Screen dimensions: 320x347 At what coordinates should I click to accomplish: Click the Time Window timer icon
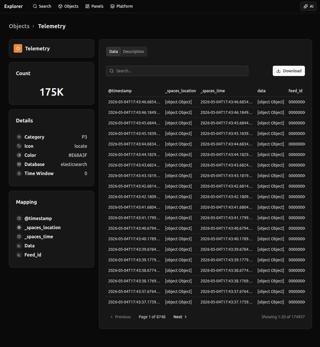[19, 173]
